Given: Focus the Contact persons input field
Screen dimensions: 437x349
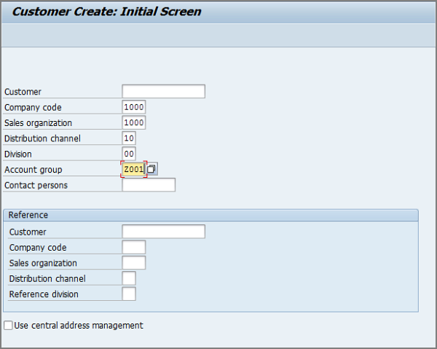Looking at the screenshot, I should coord(149,185).
